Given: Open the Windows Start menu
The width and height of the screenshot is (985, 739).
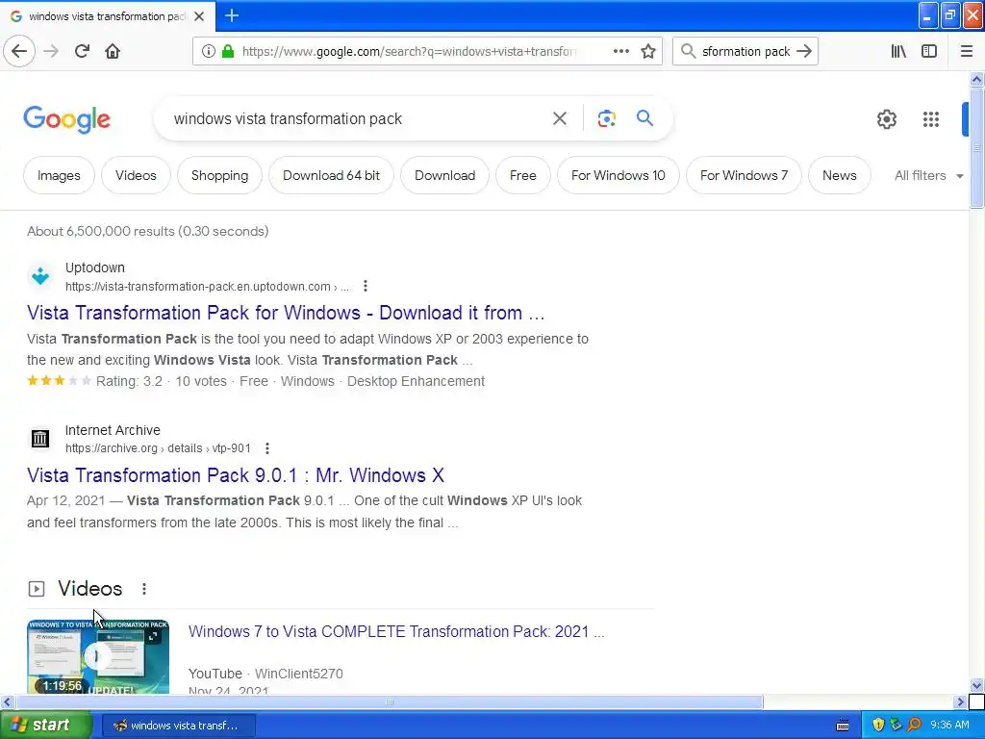Looking at the screenshot, I should 46,725.
